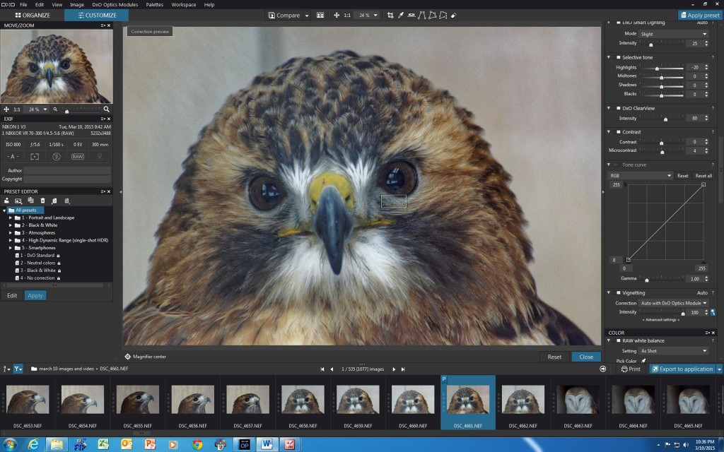Open the top toolbar 24 % zoom dropdown

pos(375,16)
